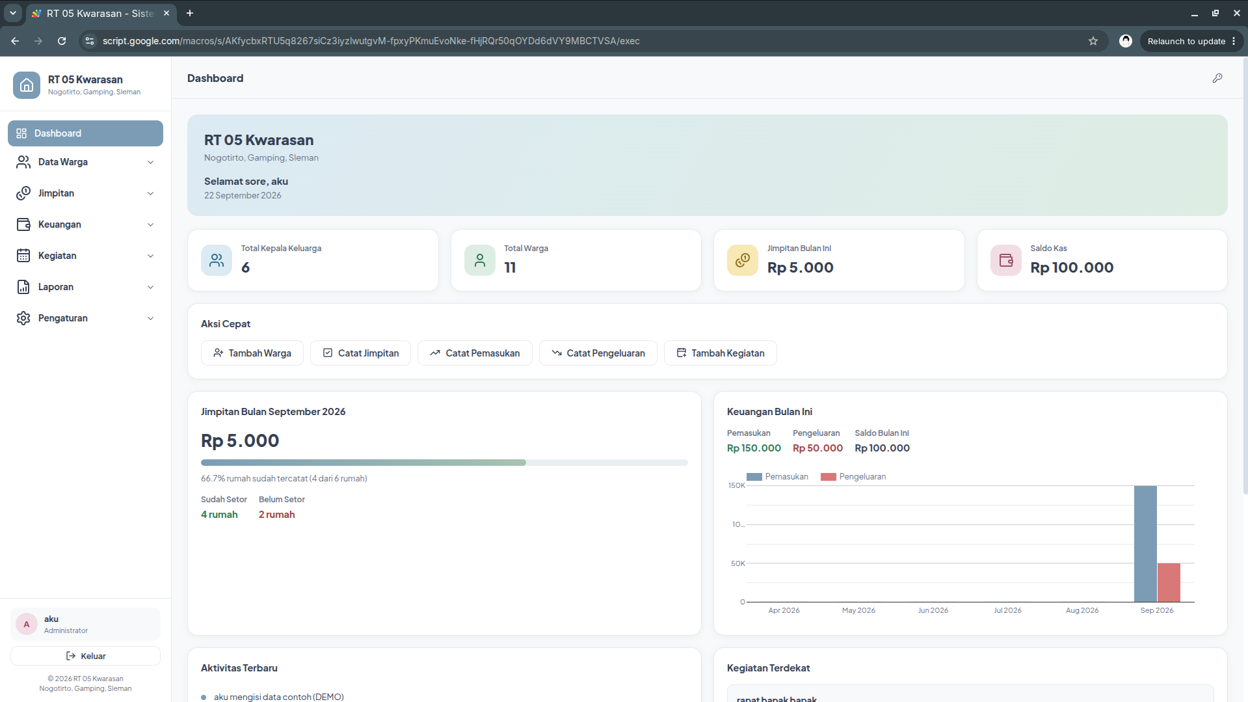Click the Tambah Kegiatan button
Screen dimensions: 1248x702
click(x=721, y=353)
